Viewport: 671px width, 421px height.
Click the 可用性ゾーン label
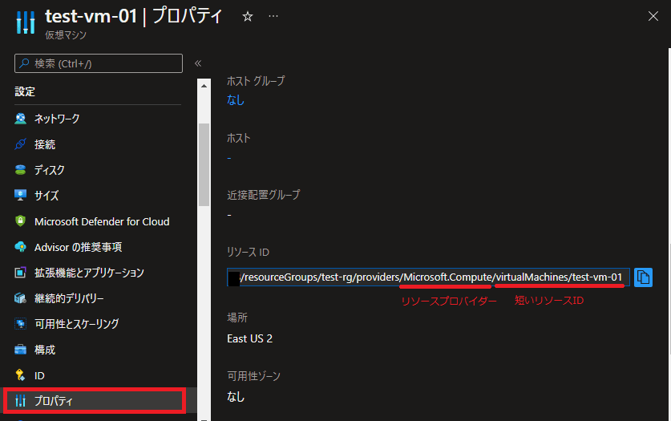pyautogui.click(x=253, y=376)
